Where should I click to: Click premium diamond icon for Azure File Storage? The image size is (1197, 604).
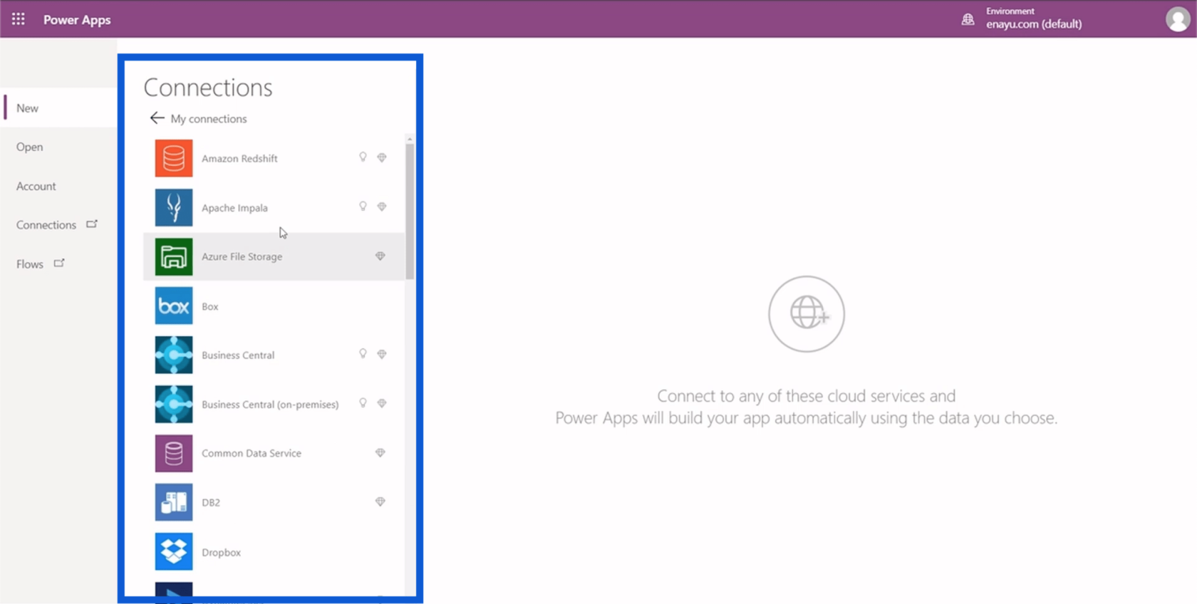pos(380,256)
